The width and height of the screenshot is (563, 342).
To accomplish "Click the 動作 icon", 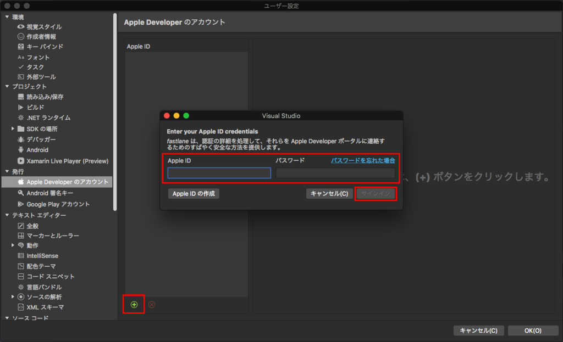I will pos(21,245).
